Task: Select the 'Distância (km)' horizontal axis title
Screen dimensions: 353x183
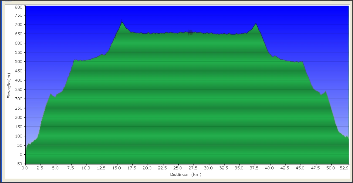Action: (185, 175)
